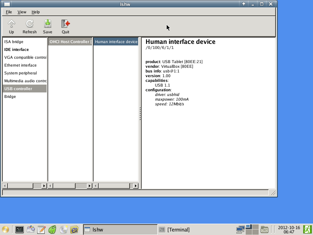Viewport: 313px width, 235px height.
Task: Click the Up toolbar icon
Action: pyautogui.click(x=11, y=26)
